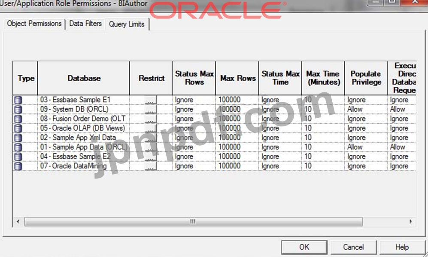Click database icon for 03 - Essbase Sample E1
Screen dimensions: 428x257
coord(18,100)
